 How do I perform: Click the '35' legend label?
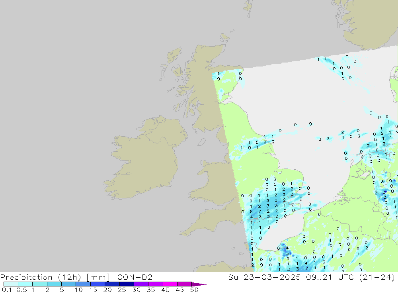(x=151, y=290)
